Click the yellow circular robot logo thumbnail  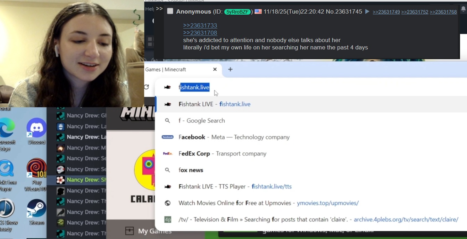[144, 170]
